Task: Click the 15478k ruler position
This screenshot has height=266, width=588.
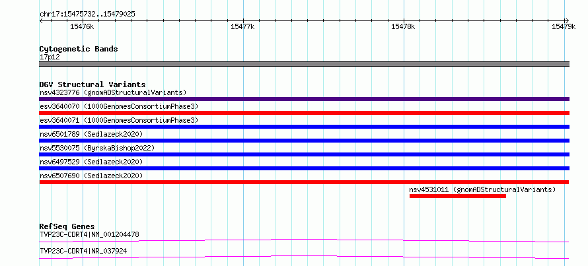Action: pyautogui.click(x=403, y=26)
